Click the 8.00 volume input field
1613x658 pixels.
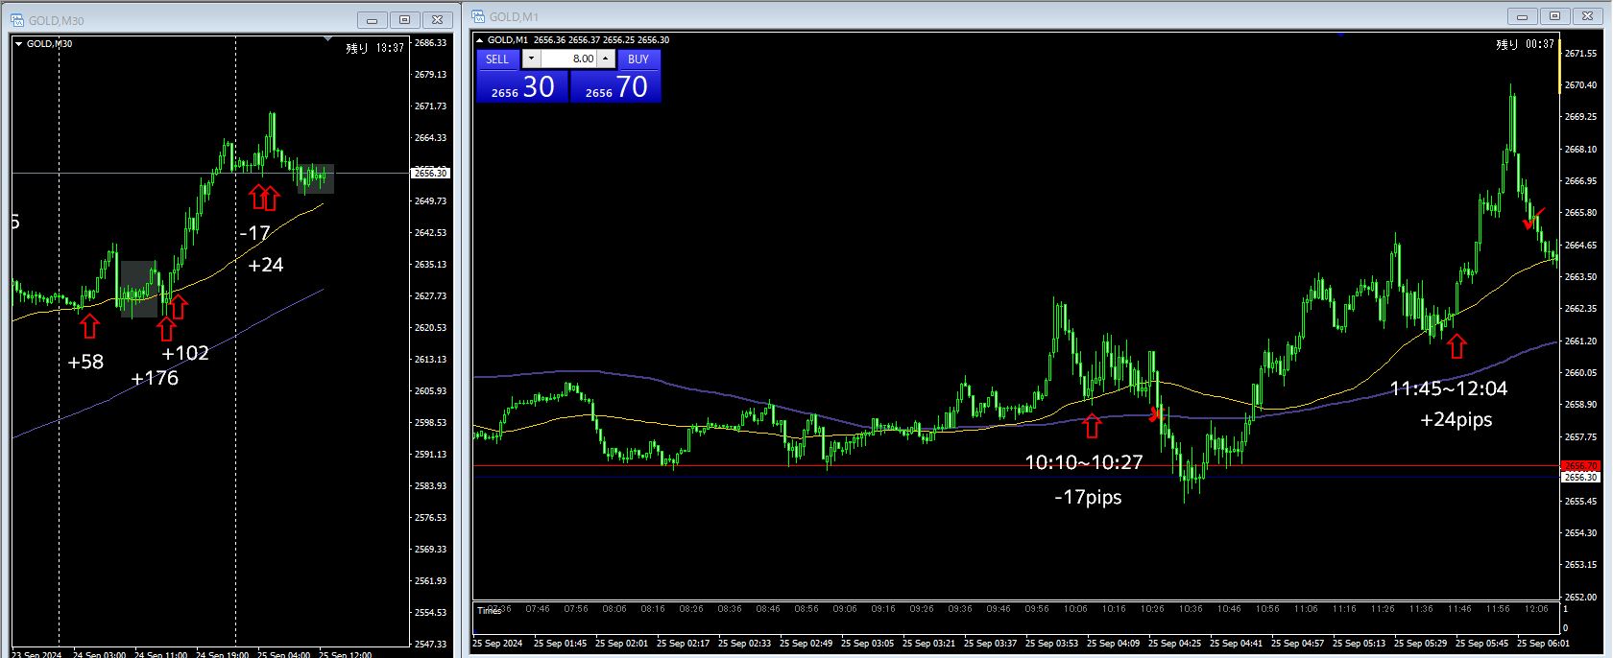click(x=568, y=59)
